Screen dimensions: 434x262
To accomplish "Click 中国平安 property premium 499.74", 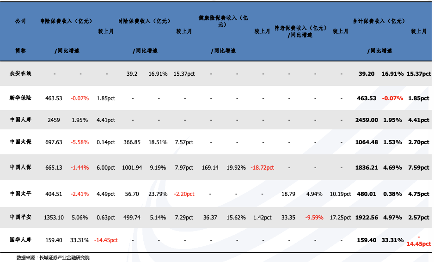I will click(x=132, y=218).
